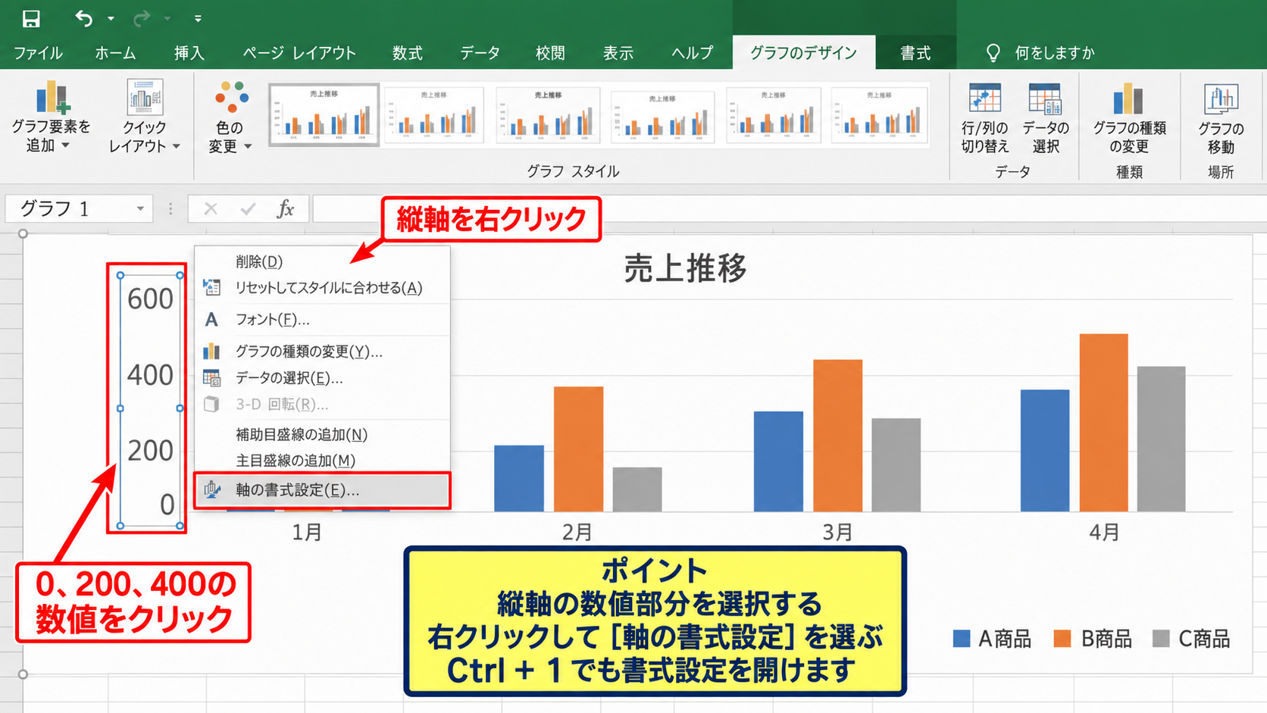Viewport: 1267px width, 713px height.
Task: Click the formula bar cancel X icon
Action: point(211,208)
